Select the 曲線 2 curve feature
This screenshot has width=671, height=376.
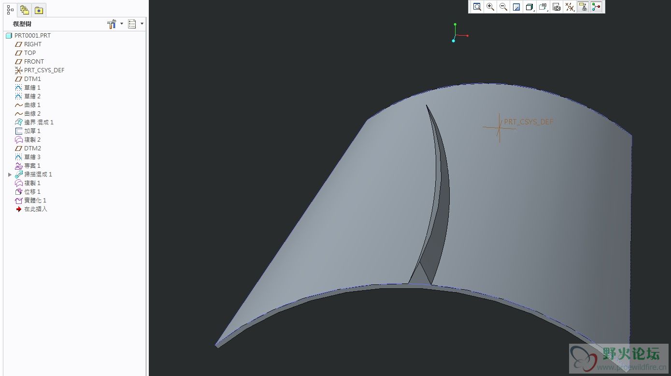click(28, 114)
